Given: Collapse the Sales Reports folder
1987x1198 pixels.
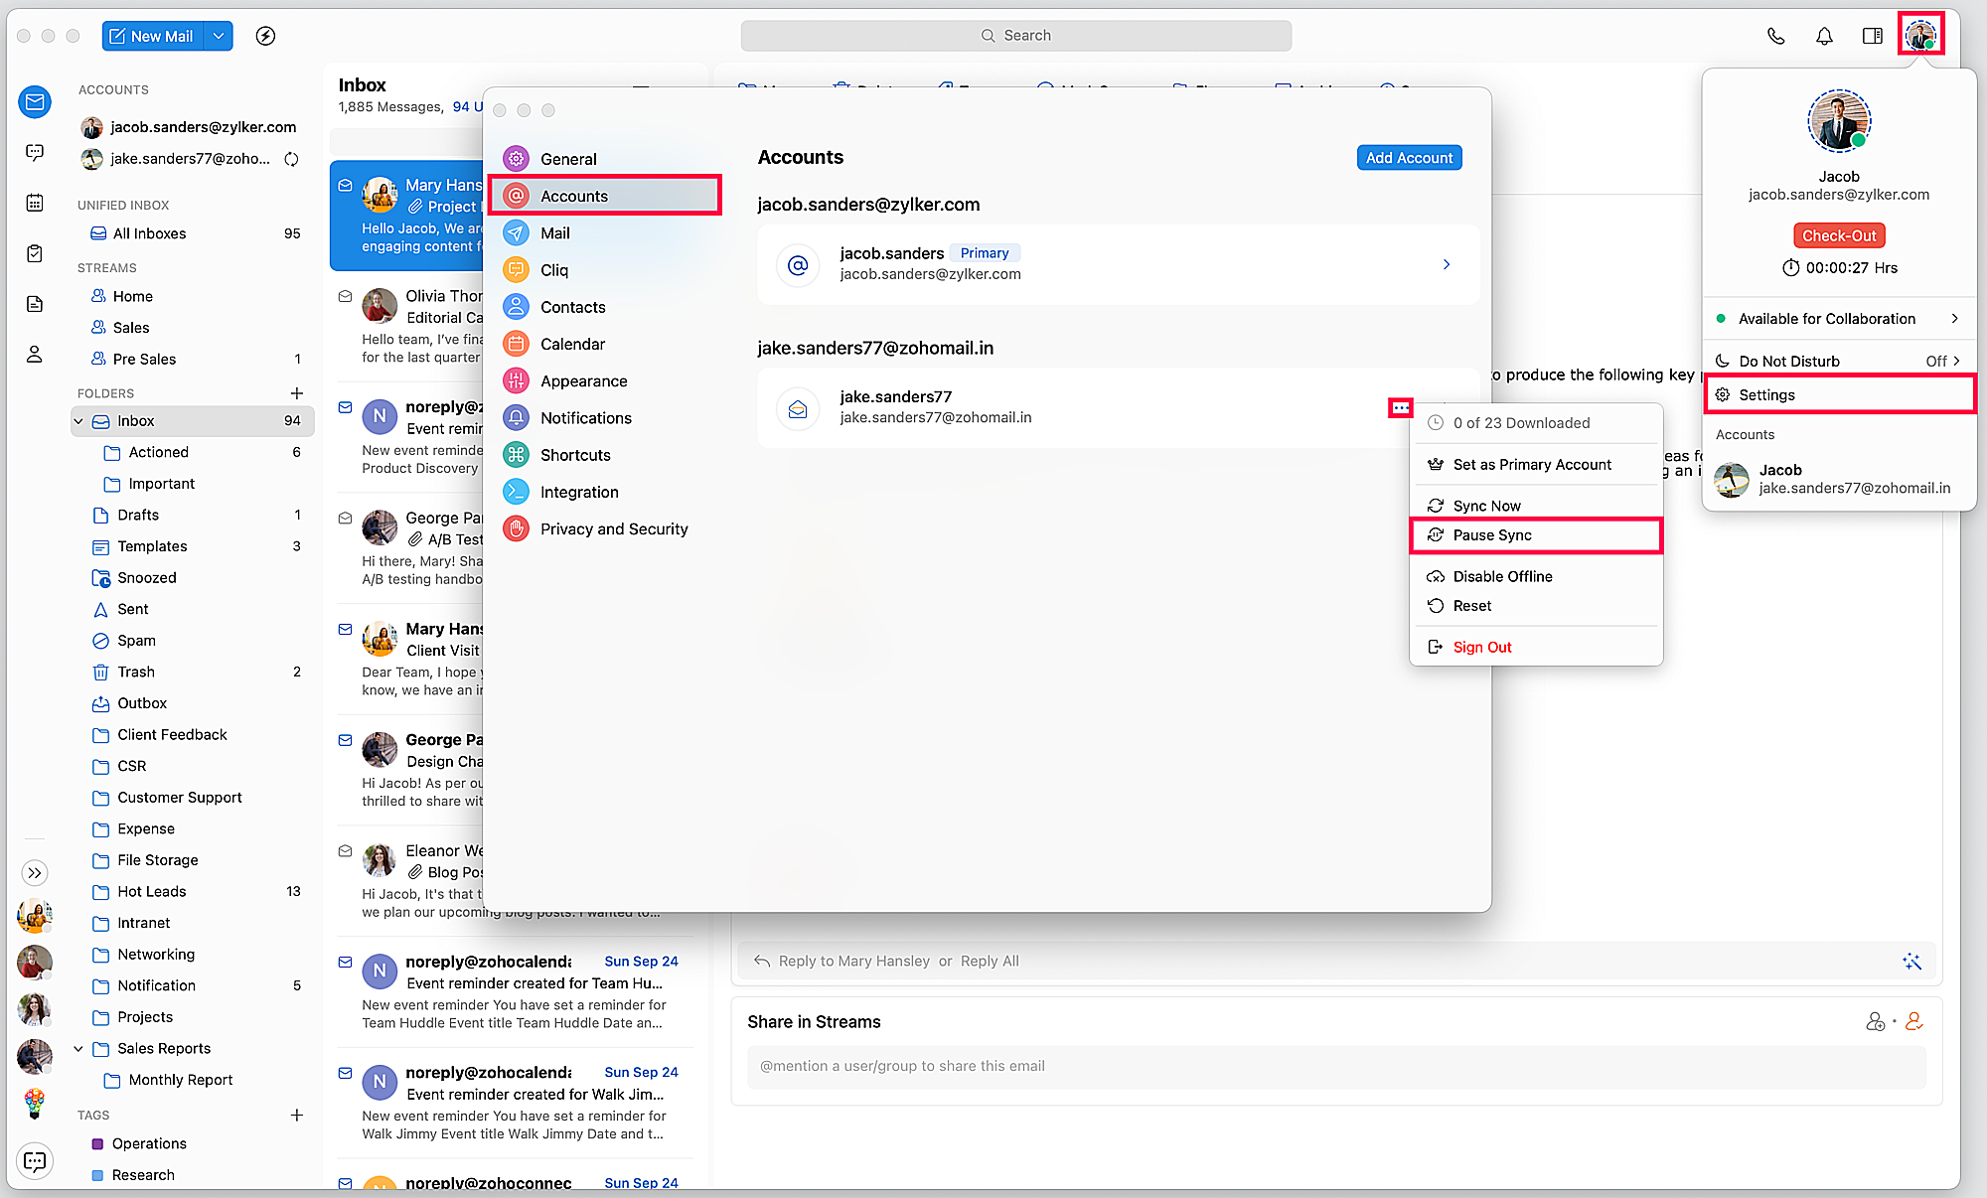Looking at the screenshot, I should [78, 1048].
